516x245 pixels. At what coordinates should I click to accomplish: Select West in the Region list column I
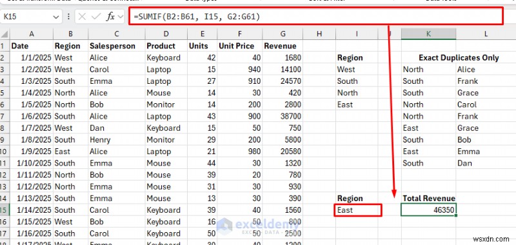pos(357,70)
